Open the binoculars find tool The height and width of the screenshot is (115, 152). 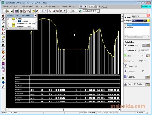[x=3, y=45]
